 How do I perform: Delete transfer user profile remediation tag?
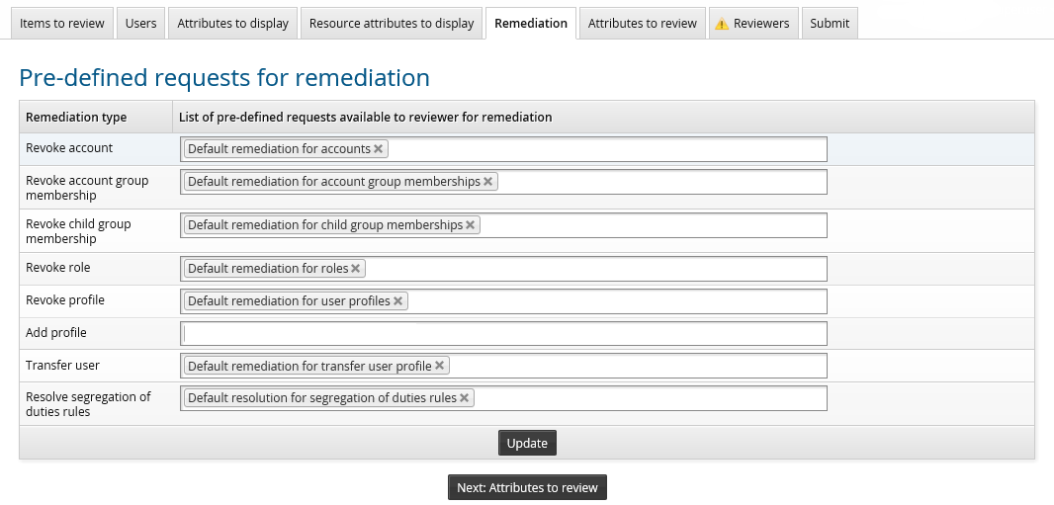[x=440, y=366]
